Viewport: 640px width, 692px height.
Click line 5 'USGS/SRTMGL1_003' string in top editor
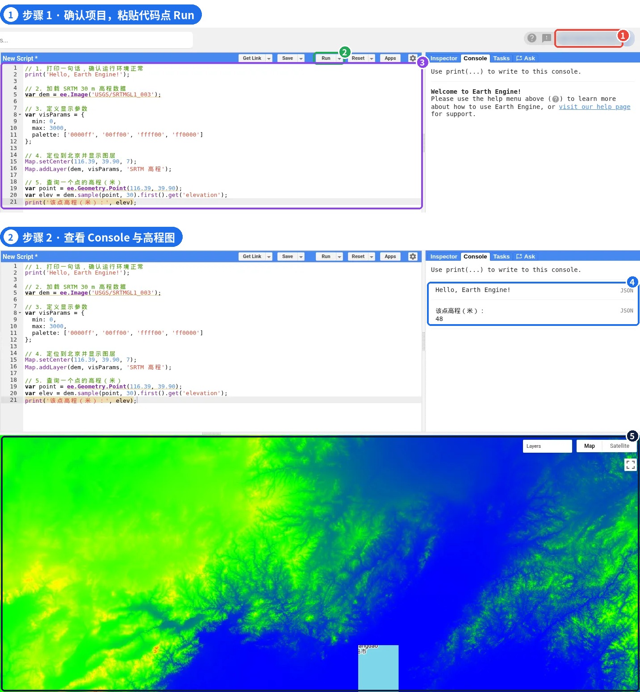coord(123,95)
